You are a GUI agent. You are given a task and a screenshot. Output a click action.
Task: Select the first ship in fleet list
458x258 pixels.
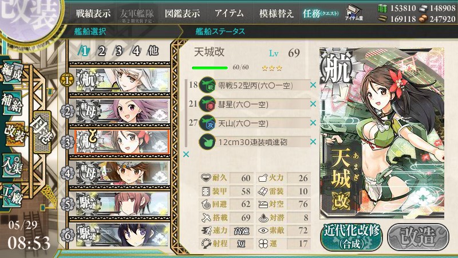click(123, 80)
